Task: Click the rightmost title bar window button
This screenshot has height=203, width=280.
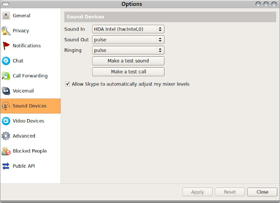Action: (x=274, y=4)
